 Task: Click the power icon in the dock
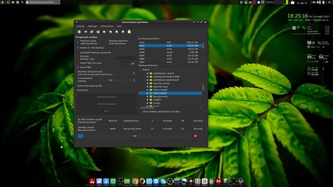(x=240, y=181)
